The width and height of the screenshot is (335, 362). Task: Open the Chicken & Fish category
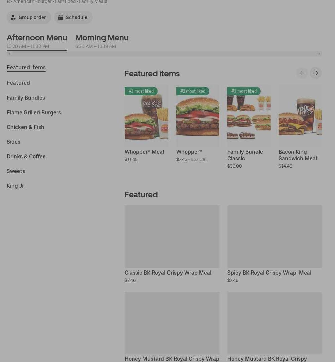[x=25, y=127]
